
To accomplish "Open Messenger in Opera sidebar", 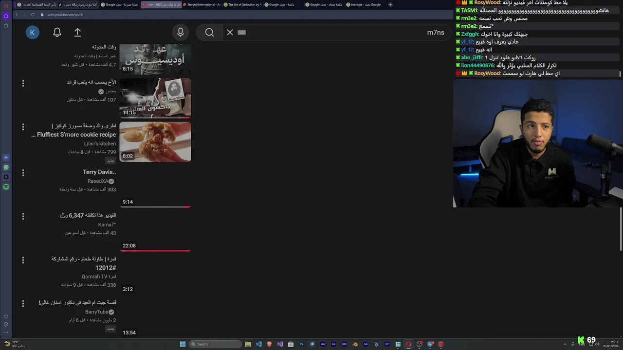I will [6, 157].
